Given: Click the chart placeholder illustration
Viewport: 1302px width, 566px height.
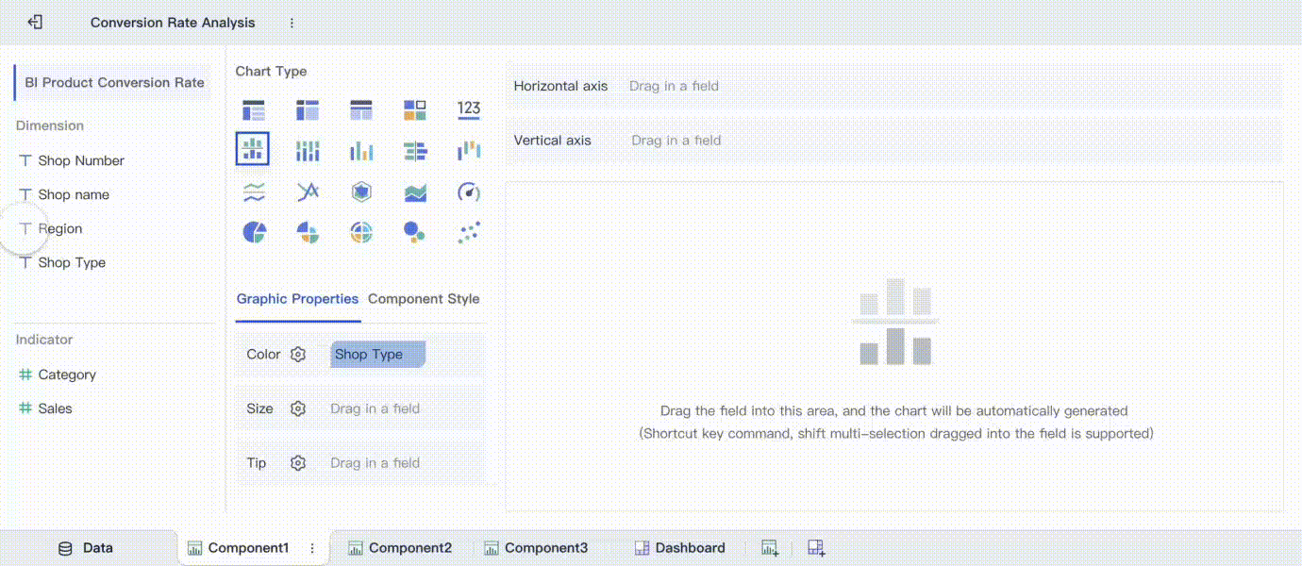Looking at the screenshot, I should click(895, 322).
